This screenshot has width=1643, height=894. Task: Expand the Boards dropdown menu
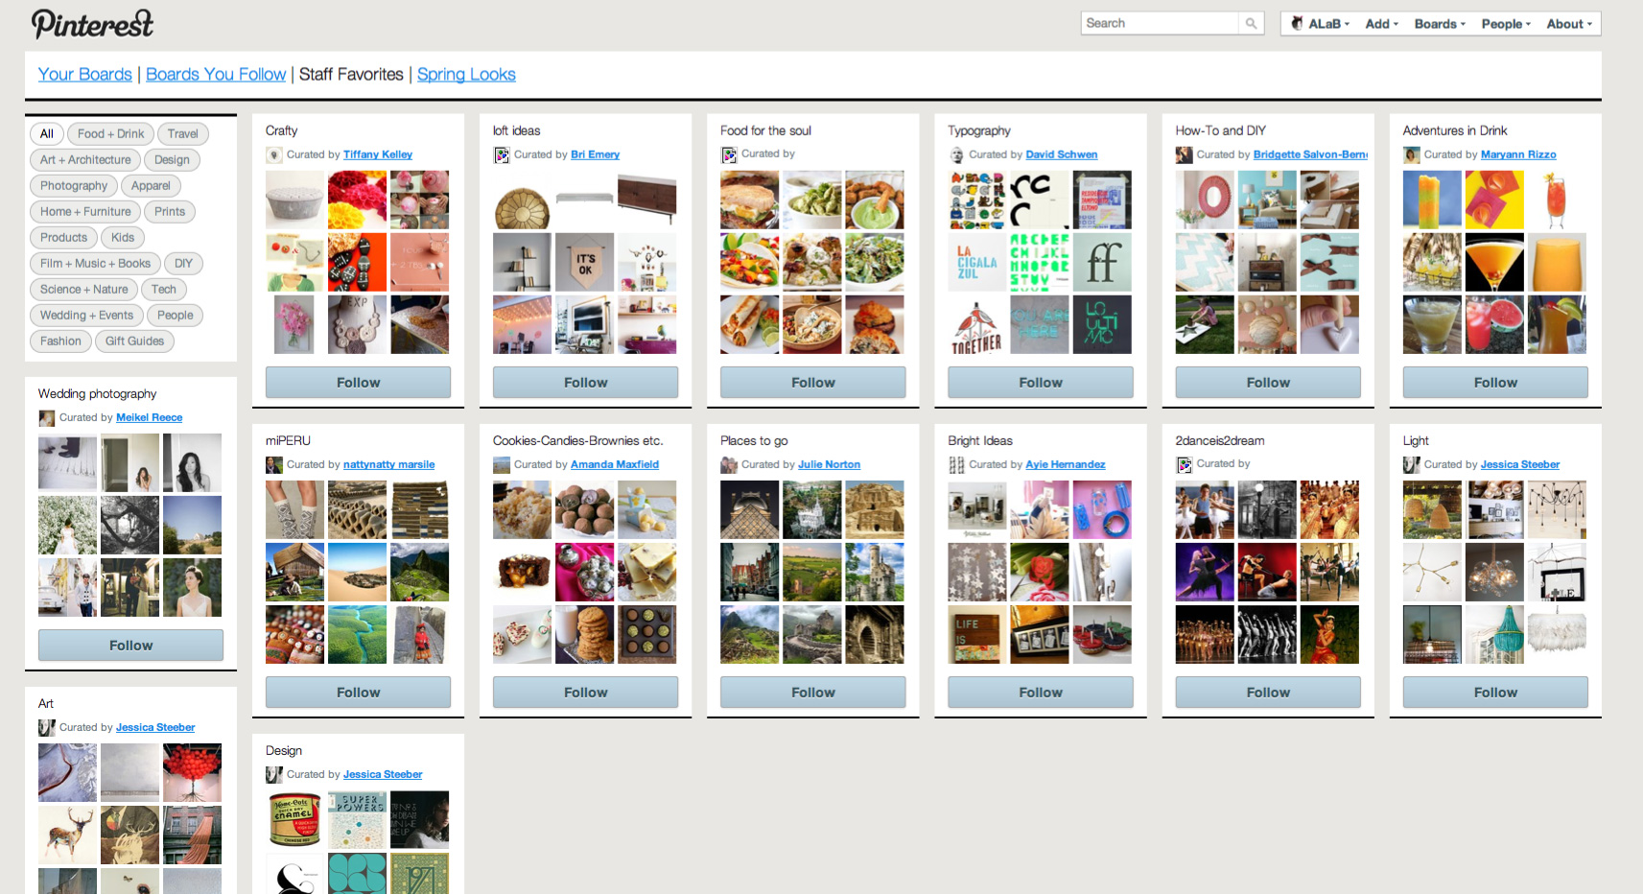(1439, 24)
